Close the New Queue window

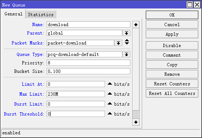tap(197, 5)
